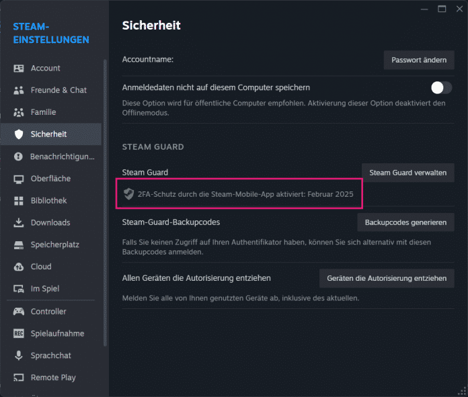Open the Speicherplatz settings tab

[x=54, y=245]
